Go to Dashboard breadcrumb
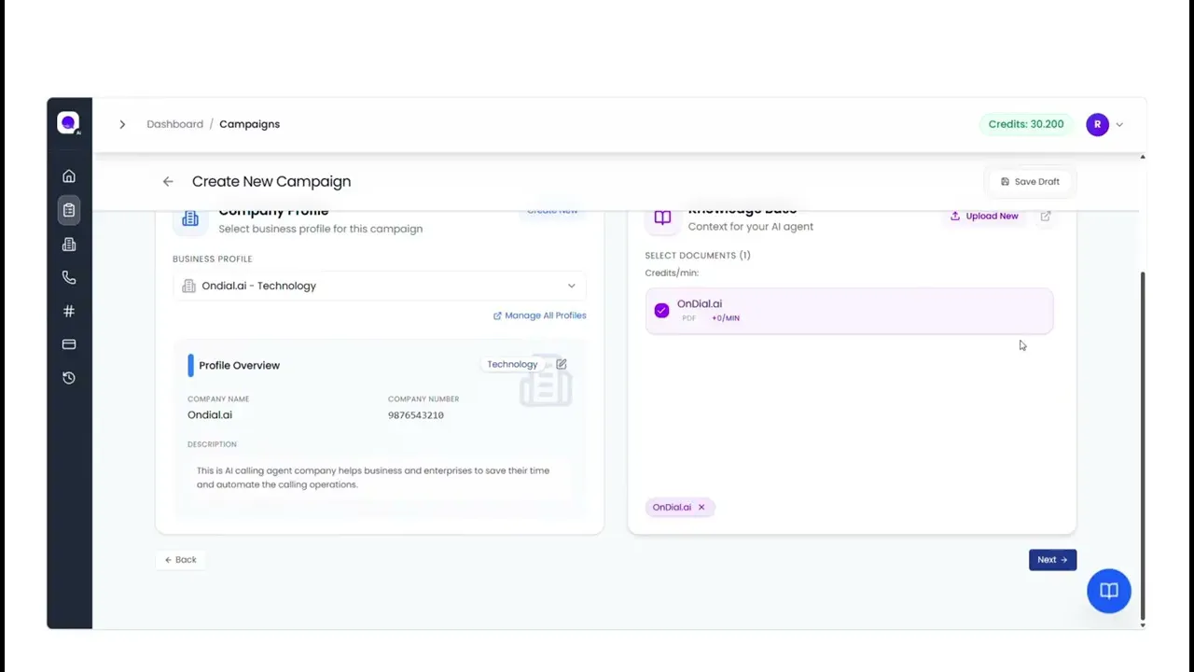 pos(174,124)
